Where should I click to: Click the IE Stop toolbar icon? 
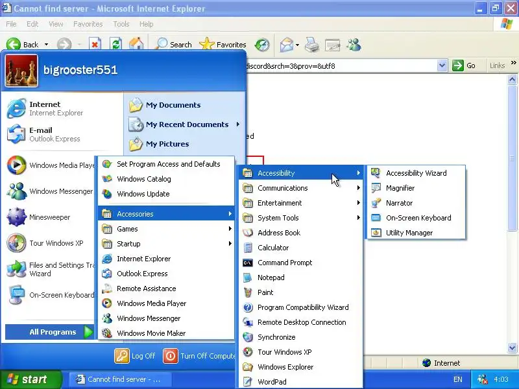click(95, 44)
